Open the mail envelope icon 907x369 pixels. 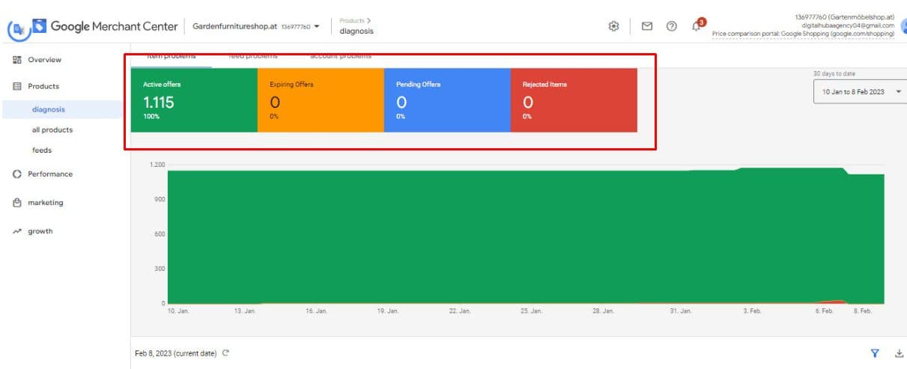coord(646,26)
